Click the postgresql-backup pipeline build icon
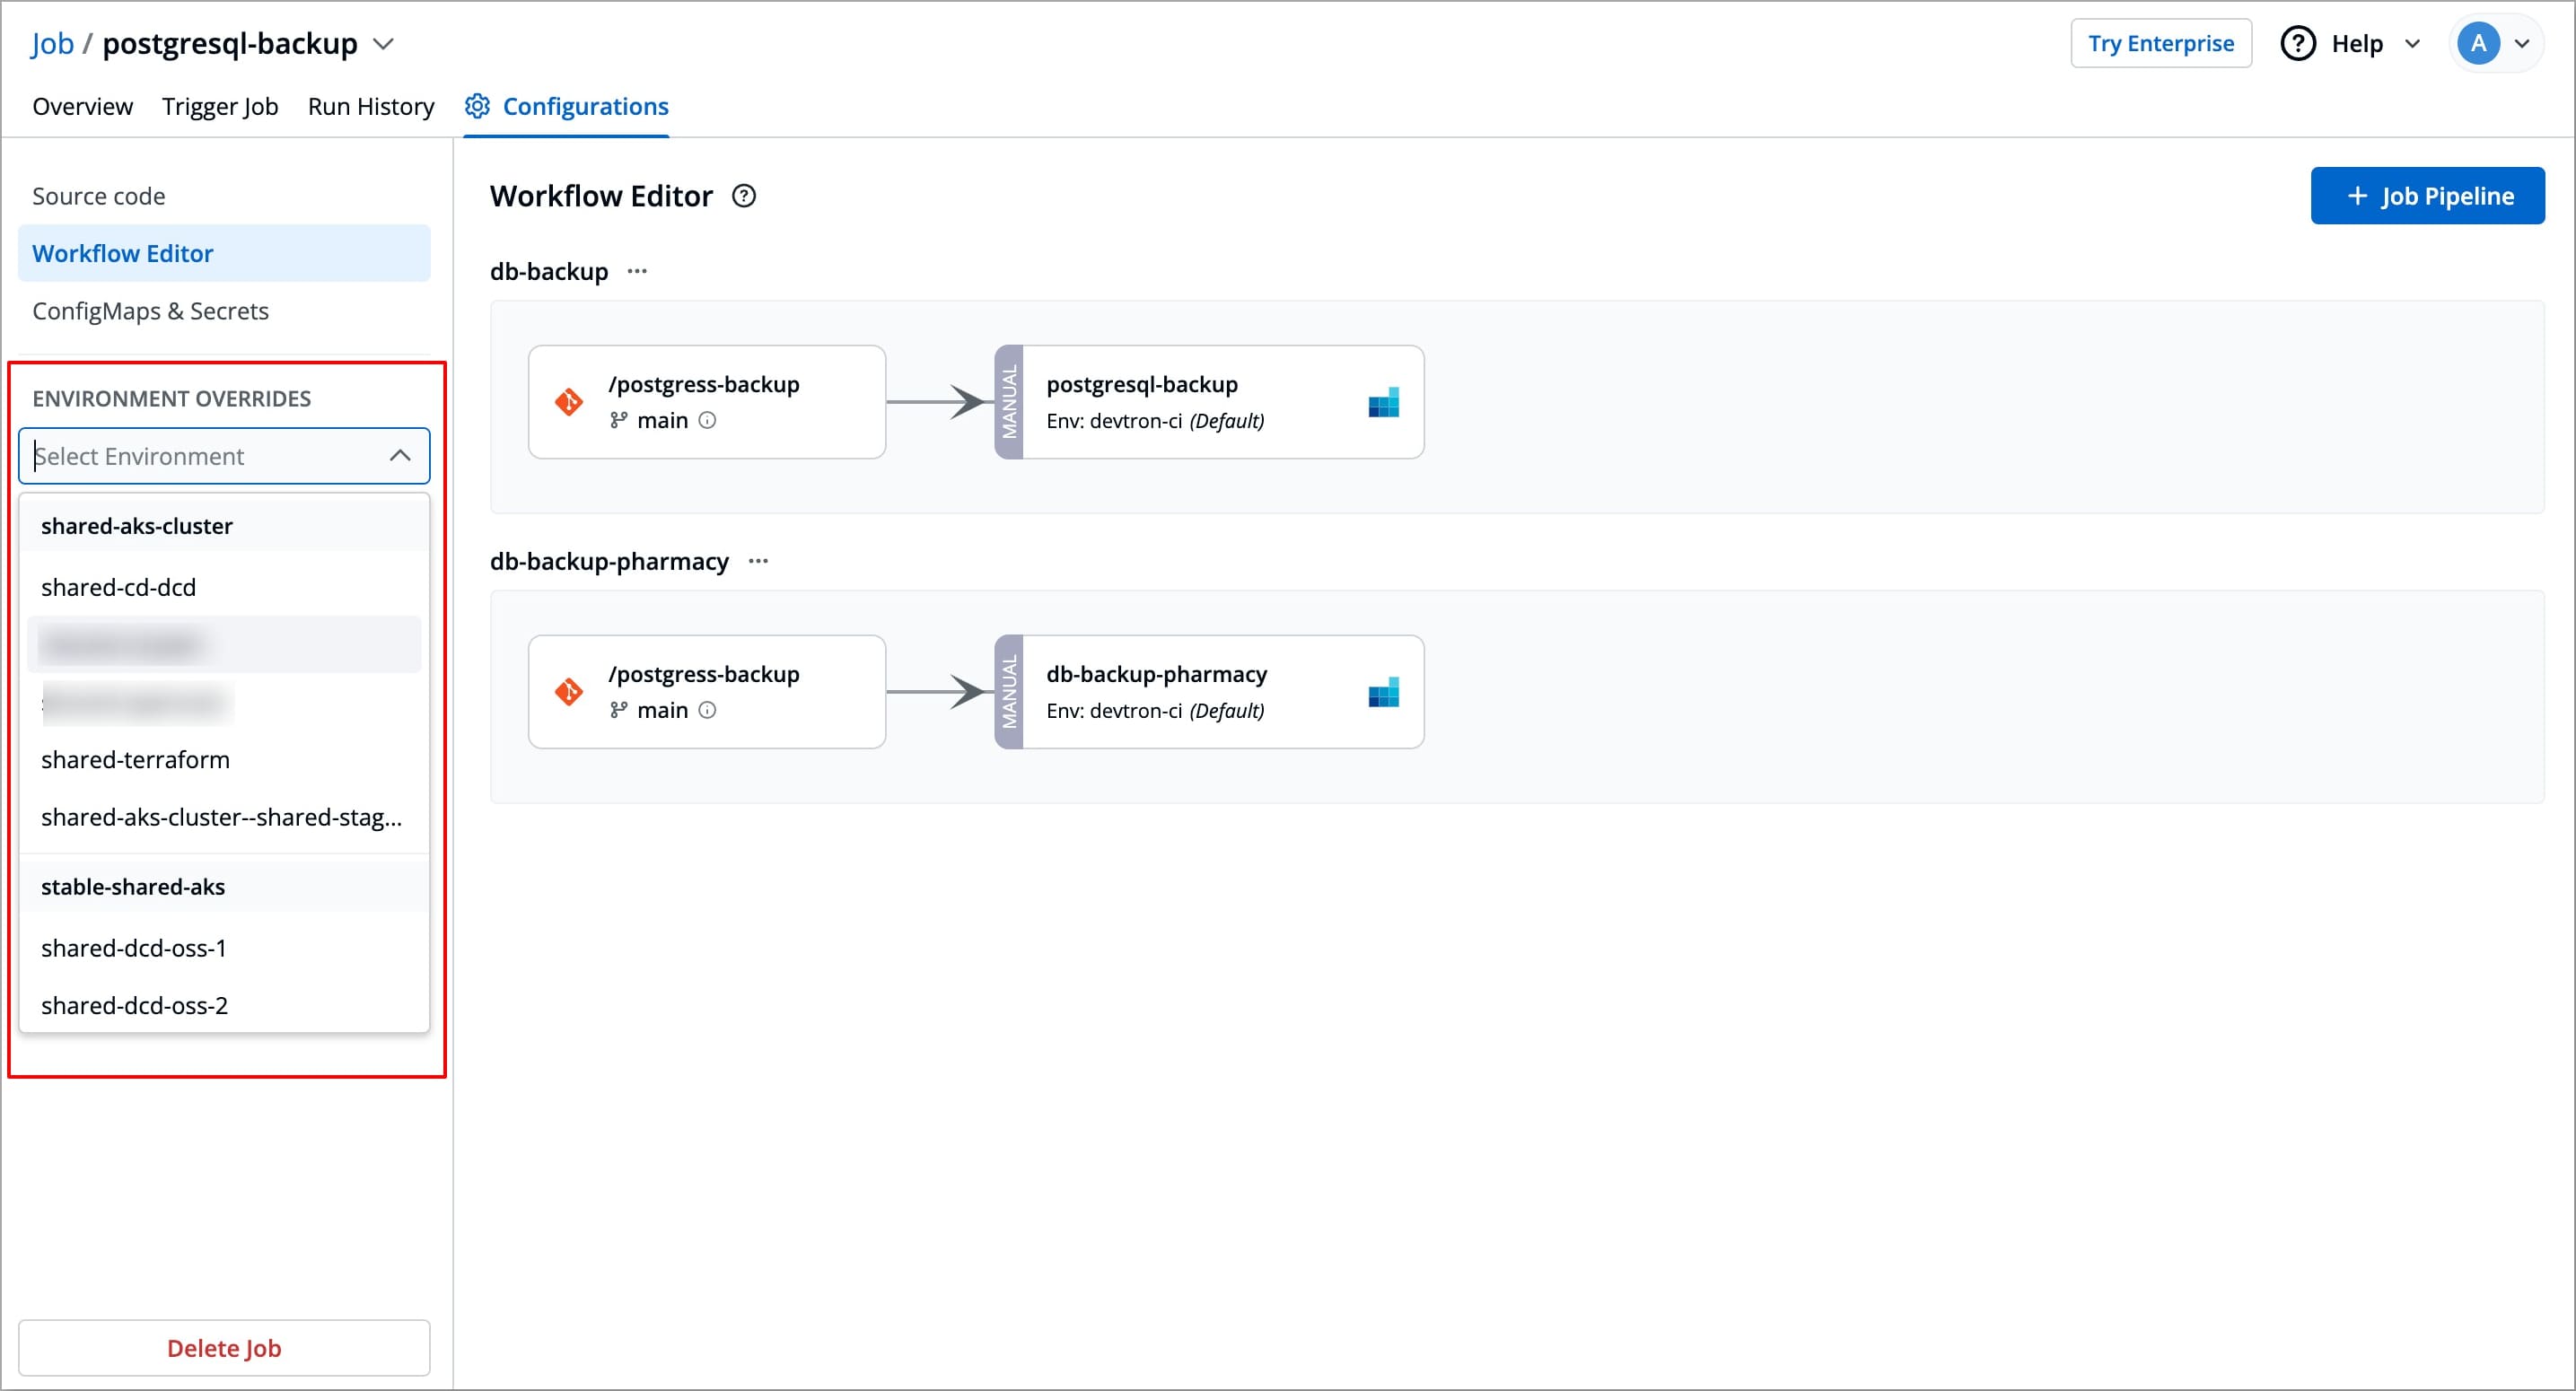The height and width of the screenshot is (1391, 2576). pyautogui.click(x=1383, y=402)
